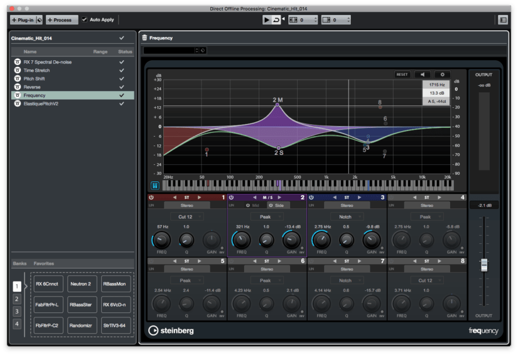Open the Peak filter type dropdown in band 2
The width and height of the screenshot is (518, 355).
[x=267, y=217]
